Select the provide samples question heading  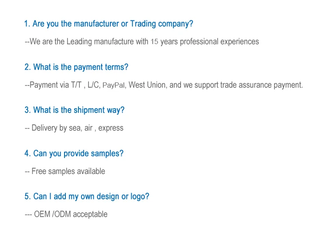pos(74,154)
